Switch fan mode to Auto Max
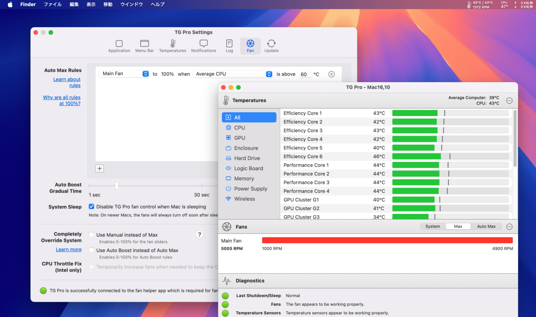 [486, 227]
